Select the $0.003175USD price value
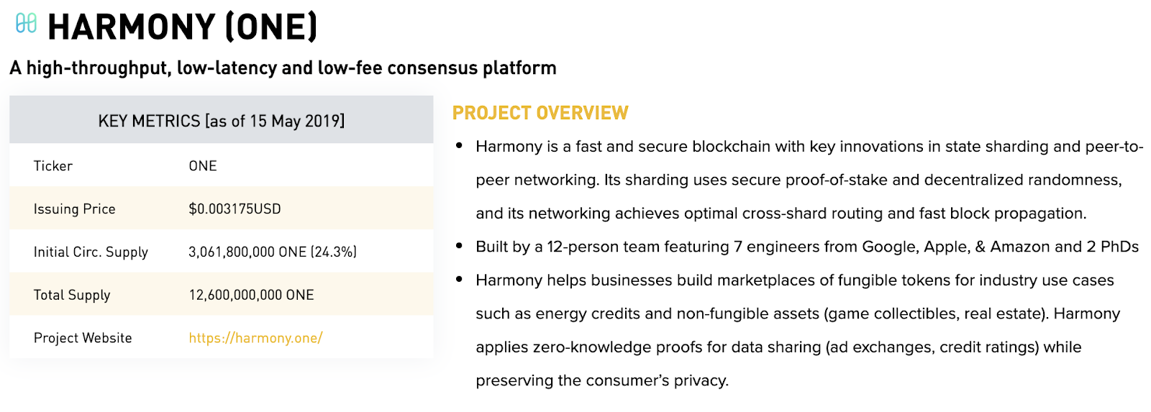Screen dimensions: 1151x412 point(235,209)
